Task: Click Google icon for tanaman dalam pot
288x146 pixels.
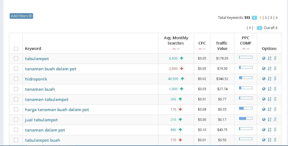Action: click(275, 130)
